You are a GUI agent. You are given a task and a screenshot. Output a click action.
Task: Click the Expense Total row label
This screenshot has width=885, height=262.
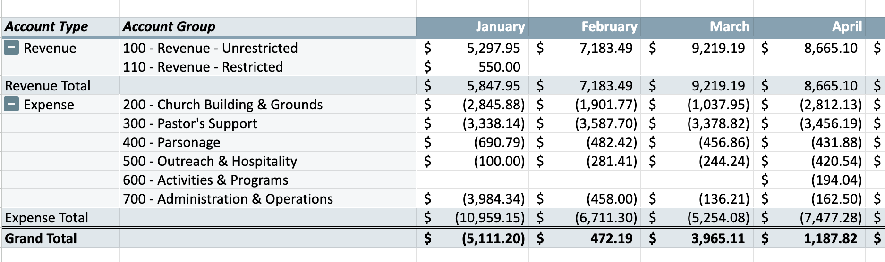coord(47,218)
